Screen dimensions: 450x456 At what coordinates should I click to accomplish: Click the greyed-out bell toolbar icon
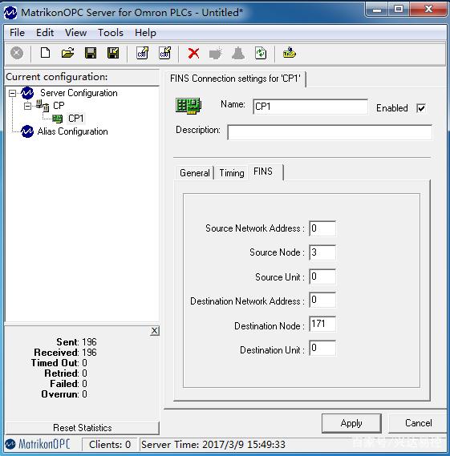238,54
